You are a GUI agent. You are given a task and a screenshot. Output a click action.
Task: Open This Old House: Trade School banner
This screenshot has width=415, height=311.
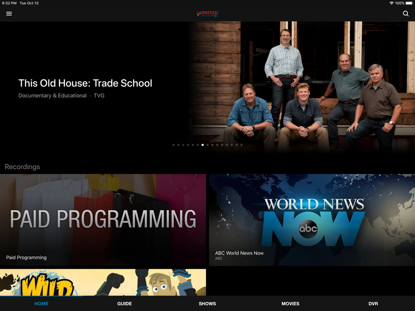coord(207,87)
